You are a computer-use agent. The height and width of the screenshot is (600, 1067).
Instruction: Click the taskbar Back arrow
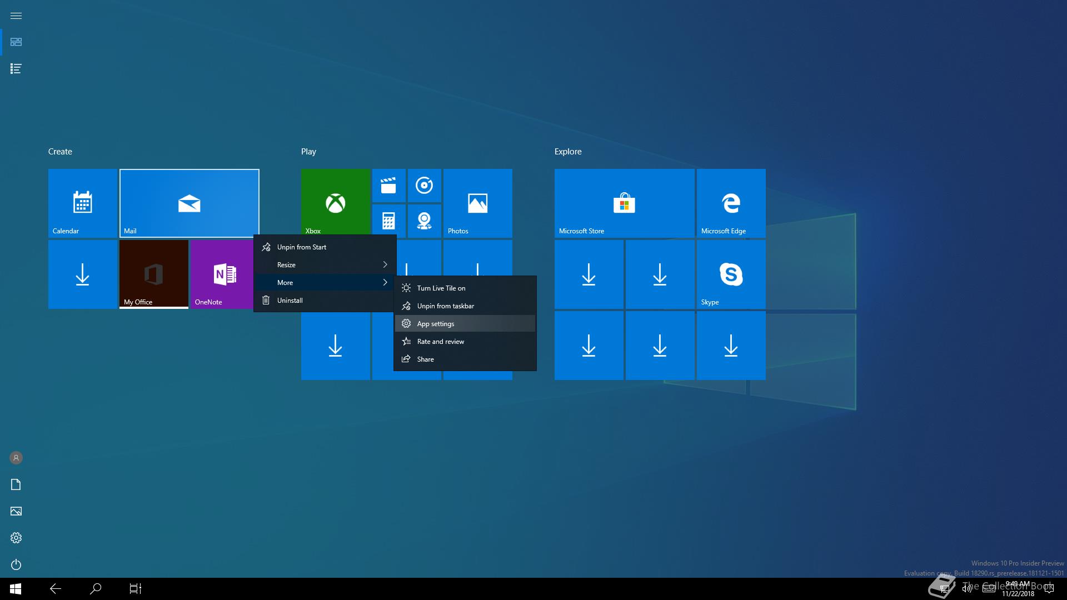point(56,589)
